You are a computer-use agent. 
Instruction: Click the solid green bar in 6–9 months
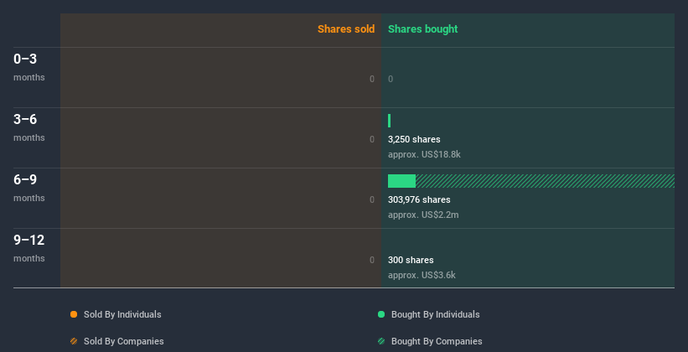click(401, 181)
